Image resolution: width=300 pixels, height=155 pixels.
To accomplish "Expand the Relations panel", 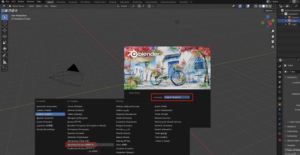I will [292, 126].
